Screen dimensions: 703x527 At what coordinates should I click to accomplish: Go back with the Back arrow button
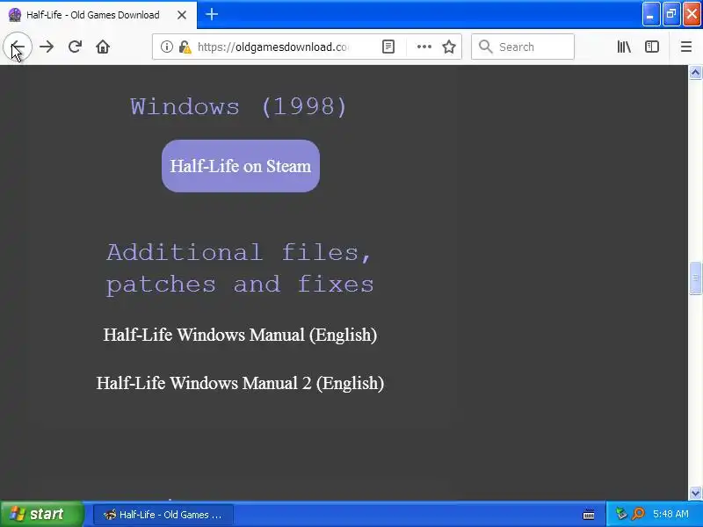[18, 47]
